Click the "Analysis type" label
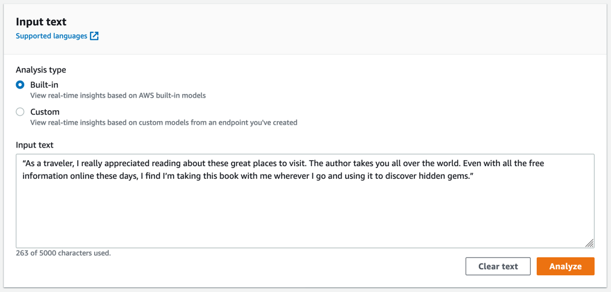The width and height of the screenshot is (611, 292). point(41,70)
